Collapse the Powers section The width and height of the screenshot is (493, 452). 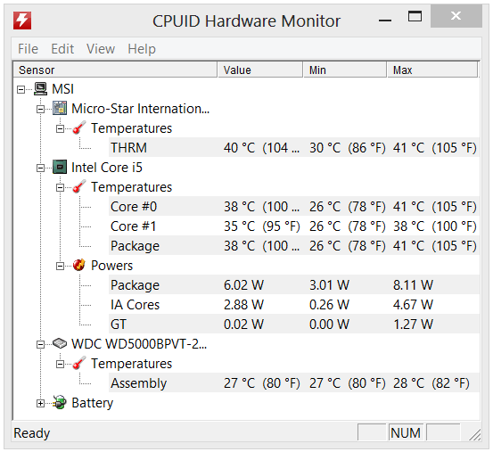click(60, 267)
